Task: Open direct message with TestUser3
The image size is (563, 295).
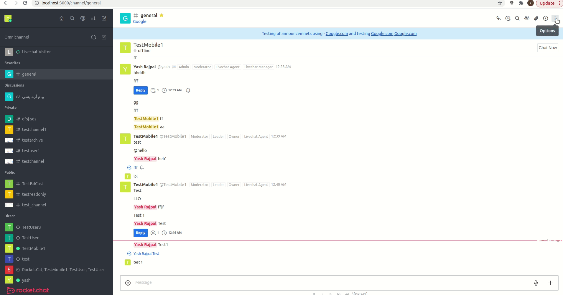Action: pyautogui.click(x=56, y=227)
